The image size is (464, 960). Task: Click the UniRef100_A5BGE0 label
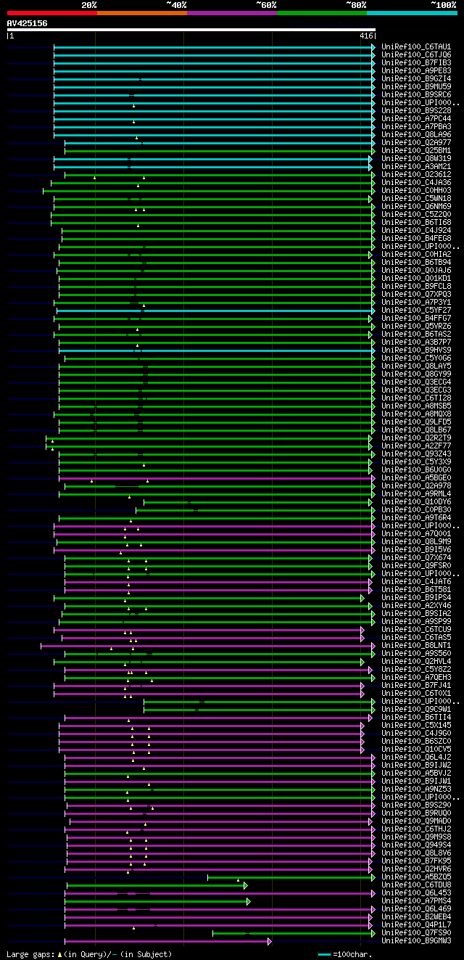coord(416,477)
